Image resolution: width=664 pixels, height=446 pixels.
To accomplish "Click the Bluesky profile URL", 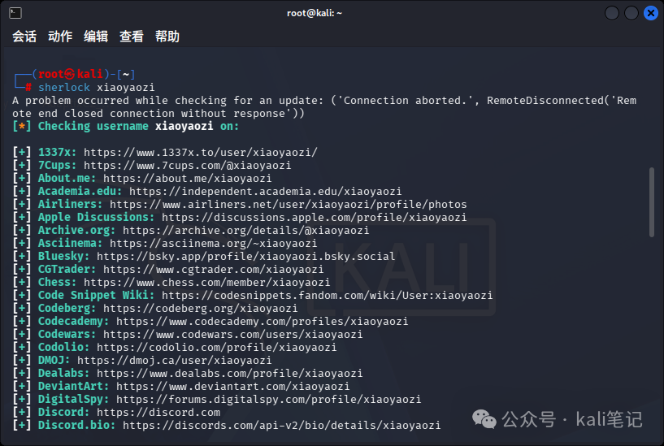I will pos(245,256).
